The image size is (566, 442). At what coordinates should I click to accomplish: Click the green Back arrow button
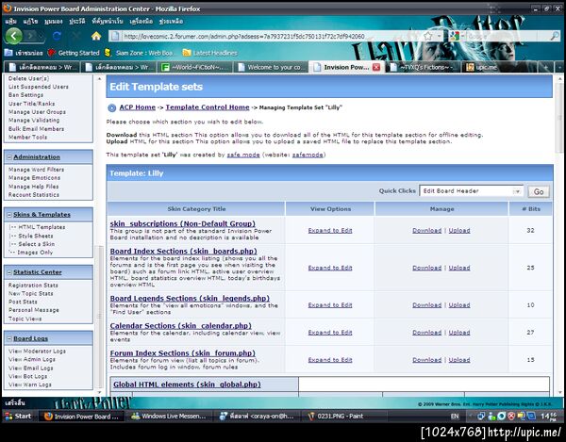click(x=14, y=36)
